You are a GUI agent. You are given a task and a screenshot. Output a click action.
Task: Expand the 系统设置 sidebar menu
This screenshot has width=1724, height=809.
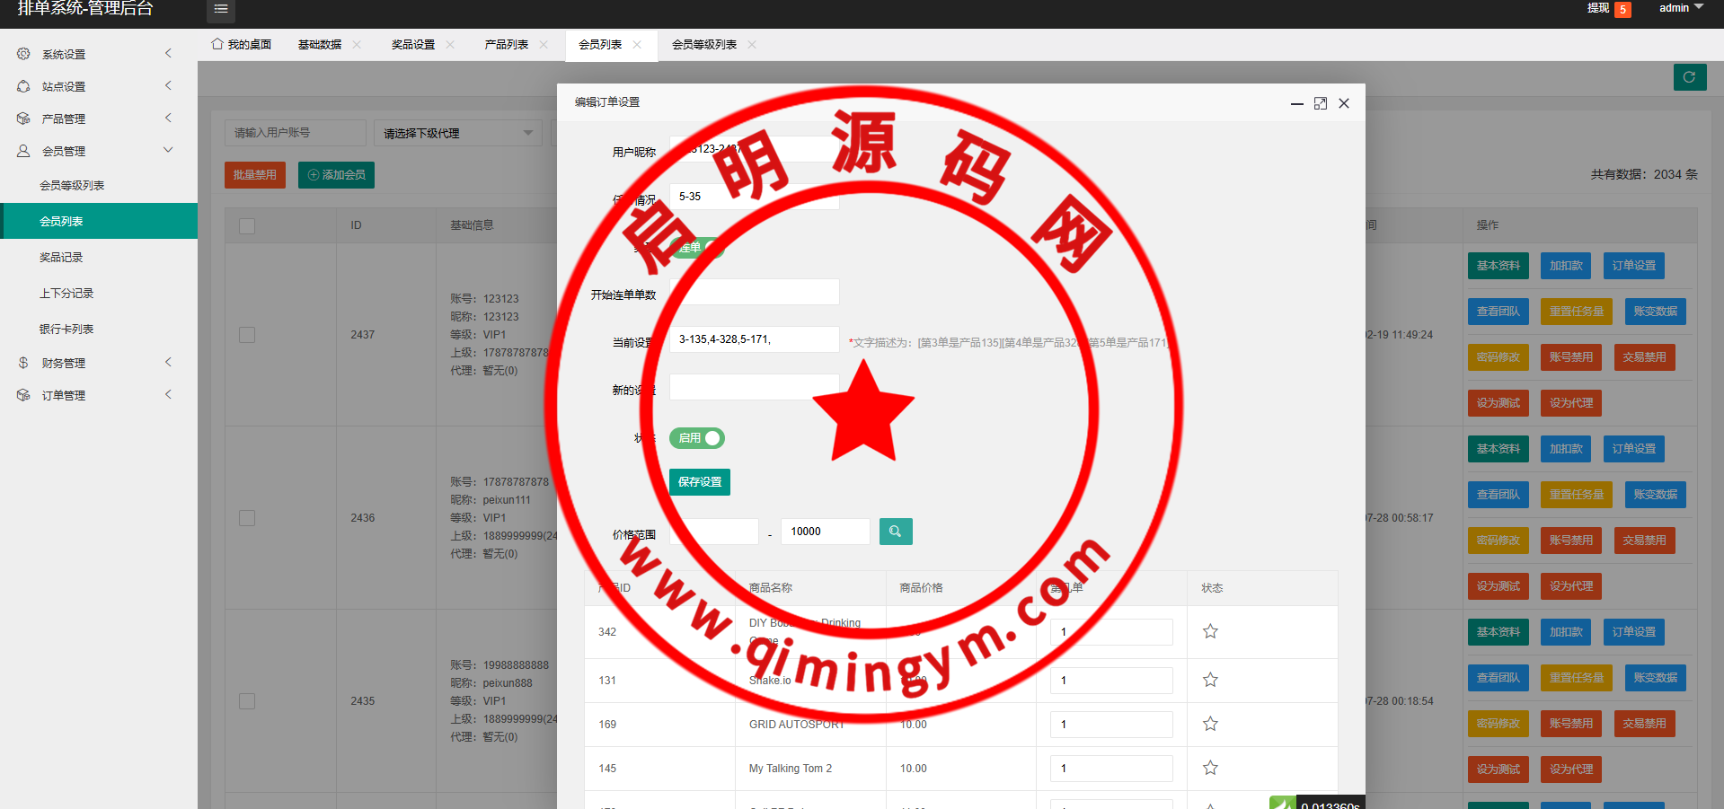[94, 54]
